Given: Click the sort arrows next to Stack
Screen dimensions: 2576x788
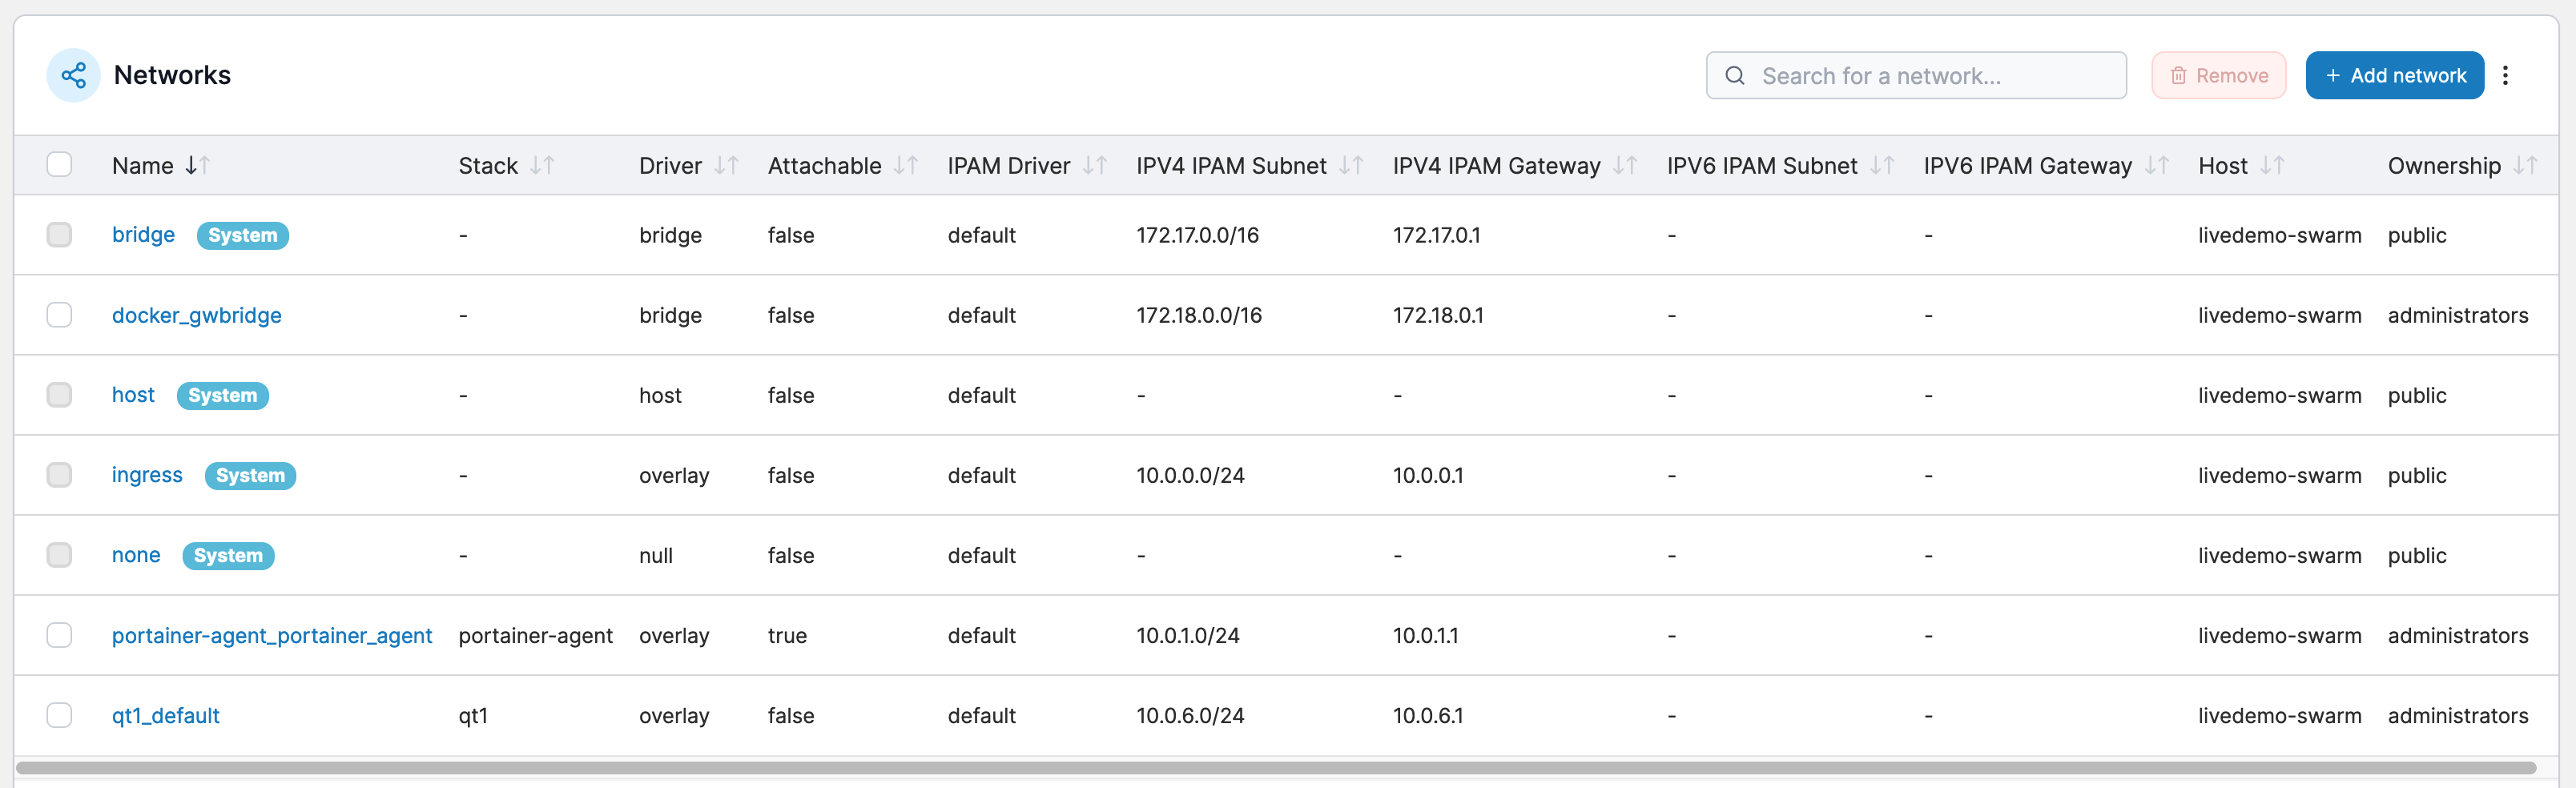Looking at the screenshot, I should 542,165.
